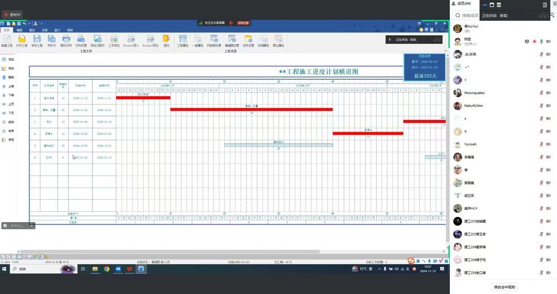Click 下页 next page in left sidebar

[8, 113]
